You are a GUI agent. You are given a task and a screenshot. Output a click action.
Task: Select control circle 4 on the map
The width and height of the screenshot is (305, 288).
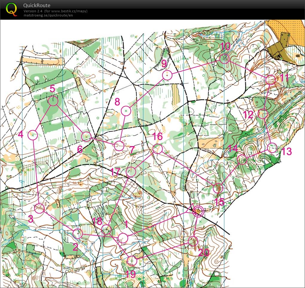33,135
